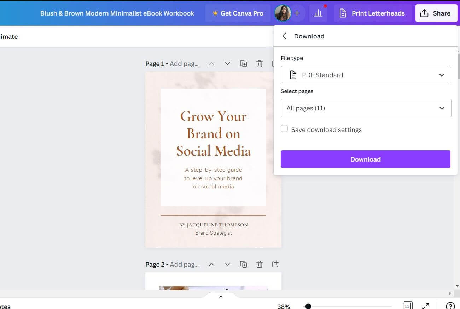Image resolution: width=460 pixels, height=309 pixels.
Task: Open Print Letterheads
Action: [x=372, y=13]
